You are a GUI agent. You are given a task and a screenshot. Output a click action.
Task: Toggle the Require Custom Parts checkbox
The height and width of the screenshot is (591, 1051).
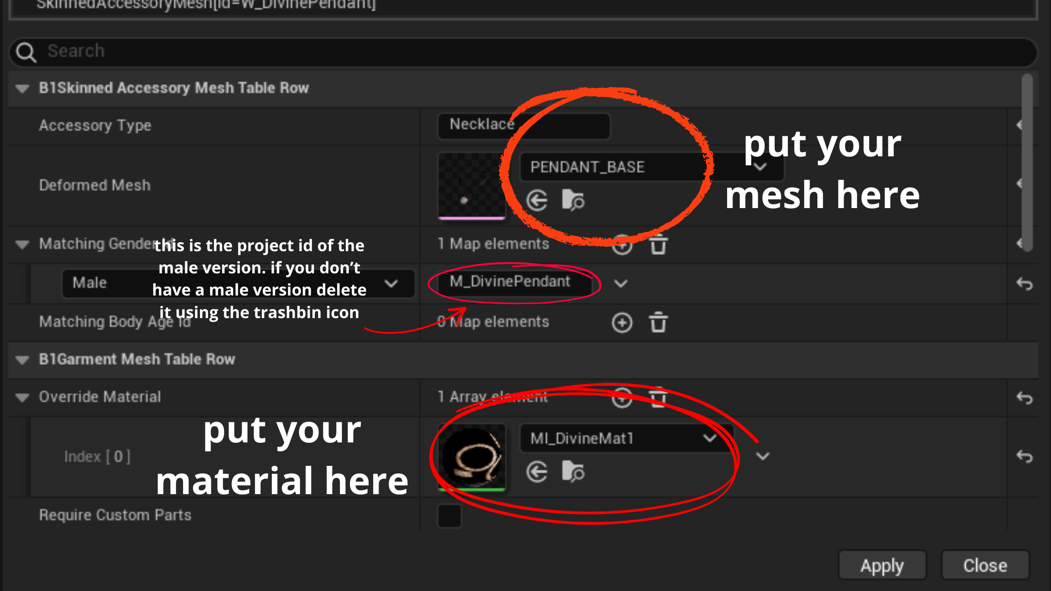coord(450,515)
